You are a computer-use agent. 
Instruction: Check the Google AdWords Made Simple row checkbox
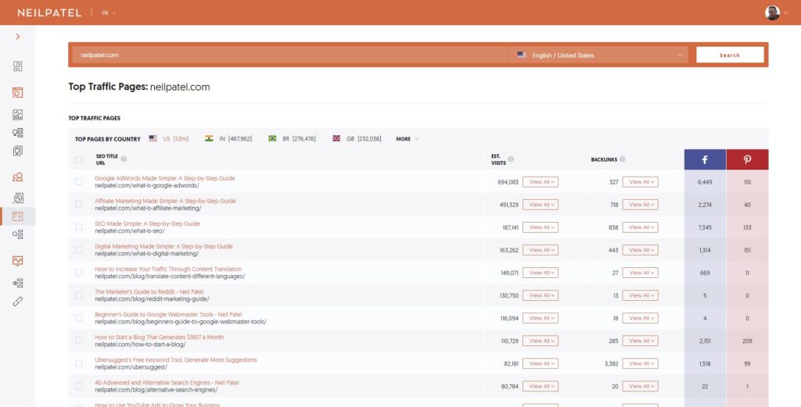[79, 181]
